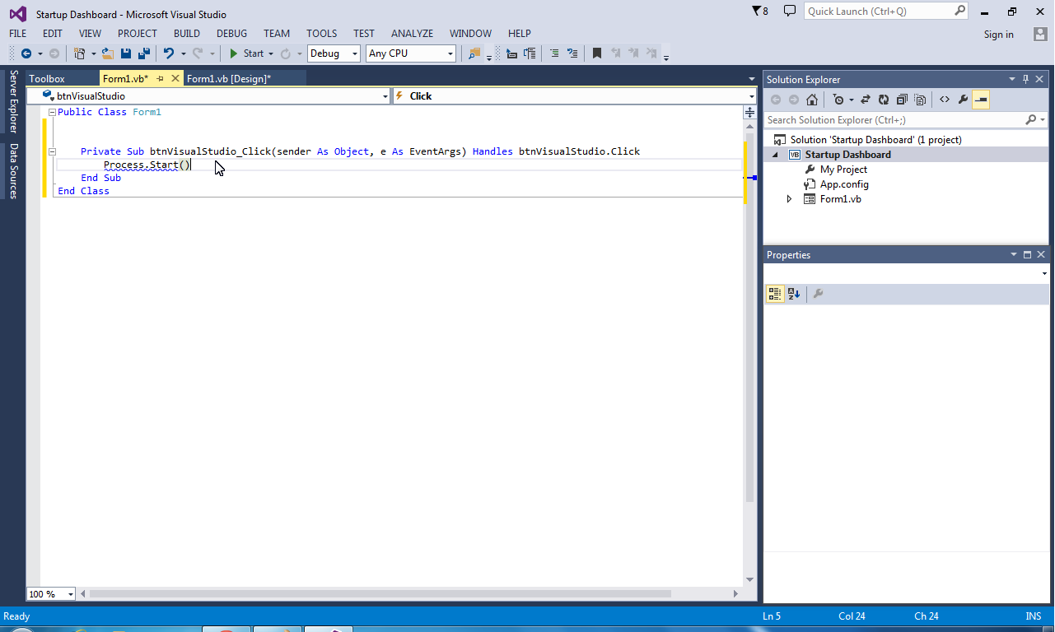Click the Open File folder icon
Viewport: 1055px width, 632px height.
pos(107,53)
